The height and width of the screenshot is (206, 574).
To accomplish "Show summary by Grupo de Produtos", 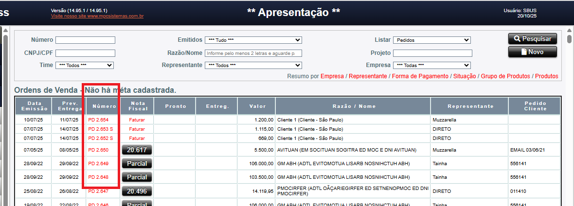I will click(505, 76).
